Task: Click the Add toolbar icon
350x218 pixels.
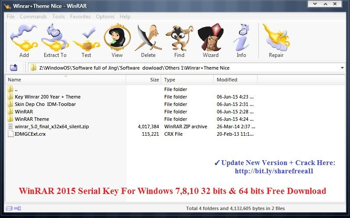Action: (x=24, y=38)
